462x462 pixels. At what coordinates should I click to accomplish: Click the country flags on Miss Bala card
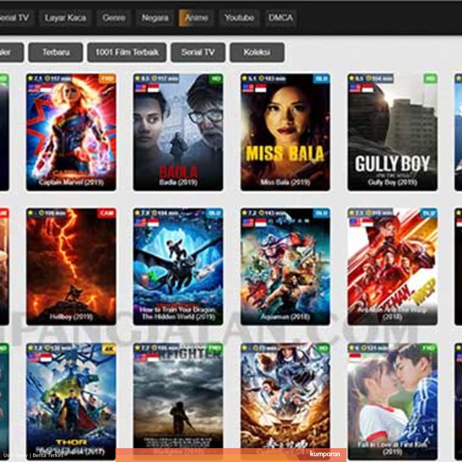(x=254, y=88)
